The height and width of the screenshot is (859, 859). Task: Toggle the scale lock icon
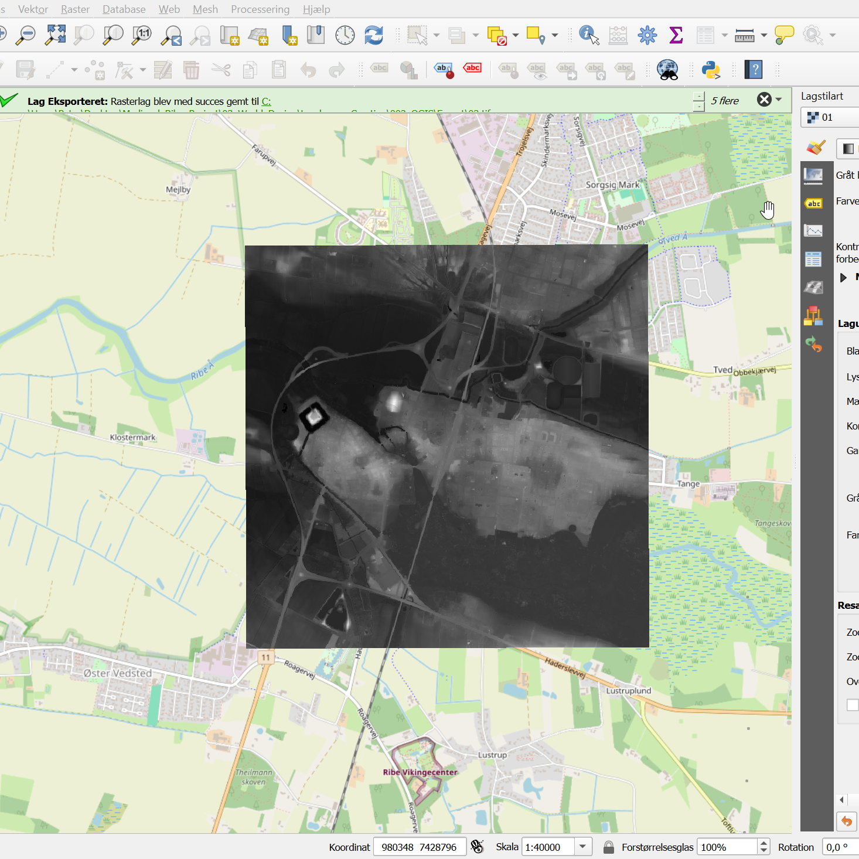(609, 847)
